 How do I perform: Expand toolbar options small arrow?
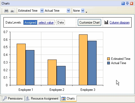pyautogui.click(x=86, y=12)
